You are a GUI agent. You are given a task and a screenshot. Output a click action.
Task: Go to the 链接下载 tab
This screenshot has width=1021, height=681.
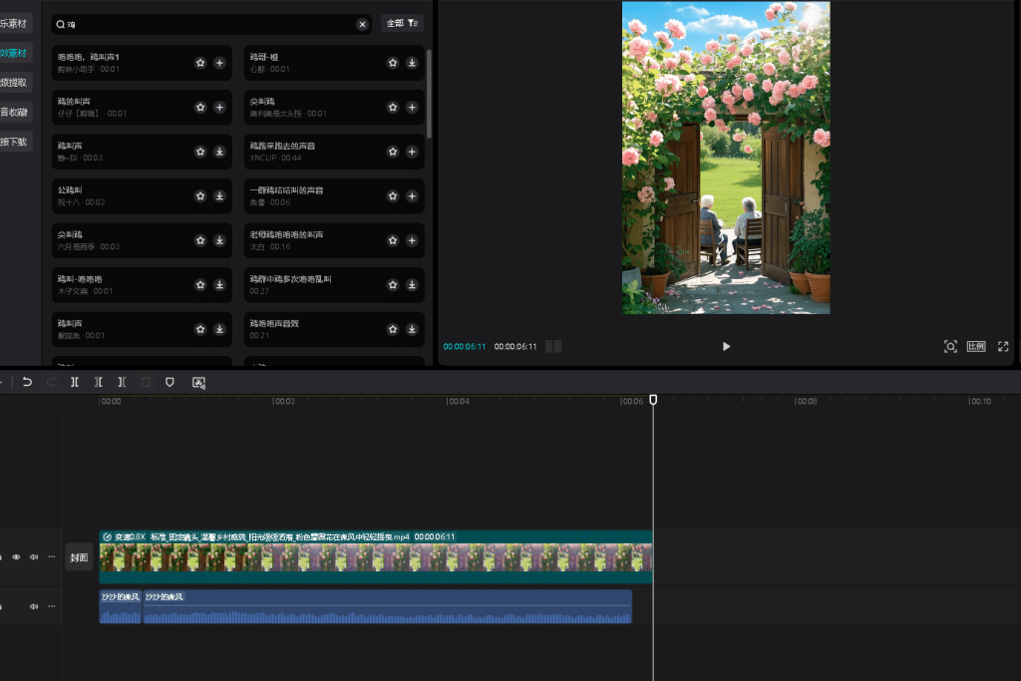click(x=14, y=142)
